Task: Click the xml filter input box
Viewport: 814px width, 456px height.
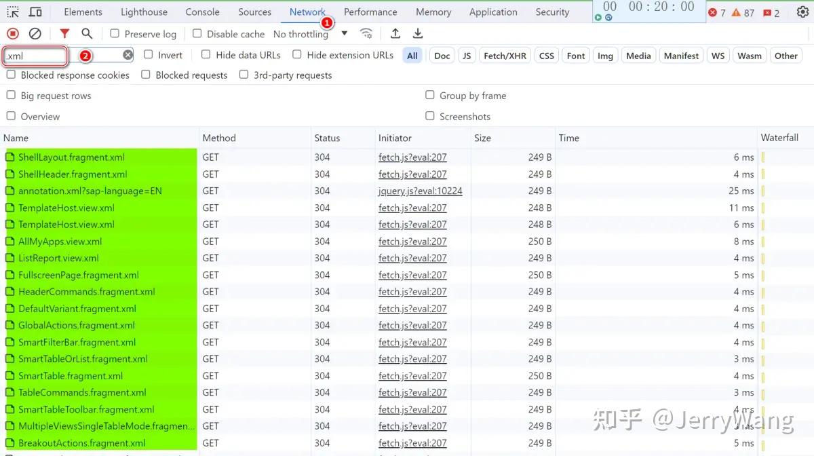Action: pyautogui.click(x=34, y=55)
